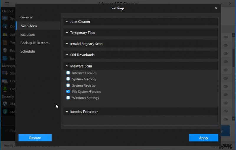The image size is (236, 150).
Task: Click the topmost eye icon in background list
Action: tap(226, 37)
